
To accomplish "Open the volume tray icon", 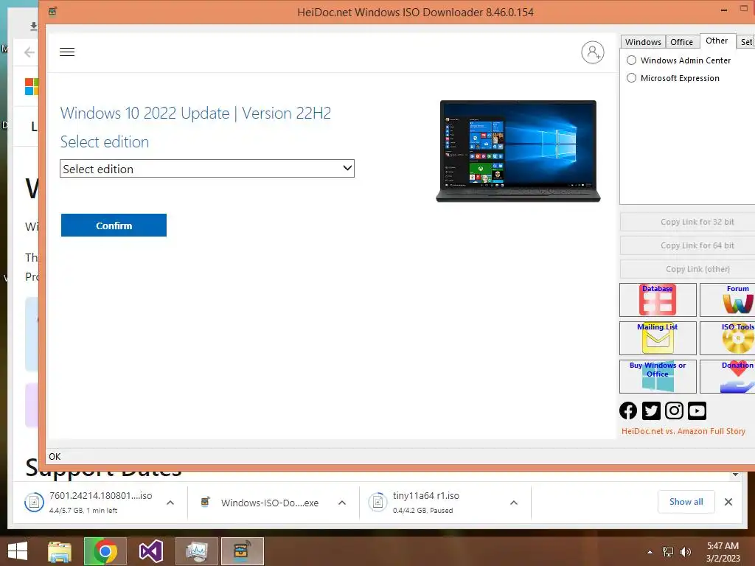I will pyautogui.click(x=685, y=552).
